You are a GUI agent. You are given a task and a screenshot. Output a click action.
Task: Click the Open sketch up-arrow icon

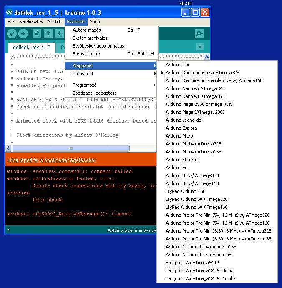(x=48, y=34)
